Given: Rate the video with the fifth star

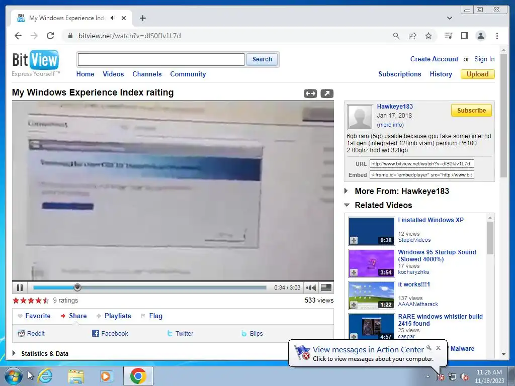Looking at the screenshot, I should click(46, 301).
